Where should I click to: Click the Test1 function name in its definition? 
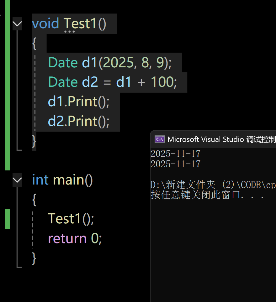(x=80, y=24)
